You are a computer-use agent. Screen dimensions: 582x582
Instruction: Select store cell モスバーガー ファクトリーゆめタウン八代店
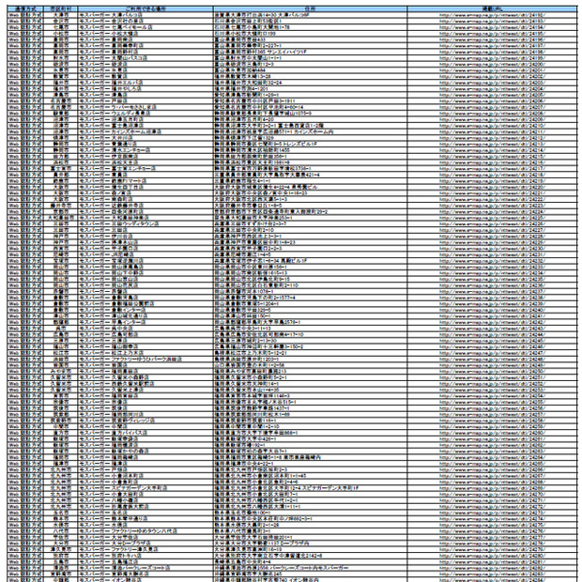tap(145, 530)
